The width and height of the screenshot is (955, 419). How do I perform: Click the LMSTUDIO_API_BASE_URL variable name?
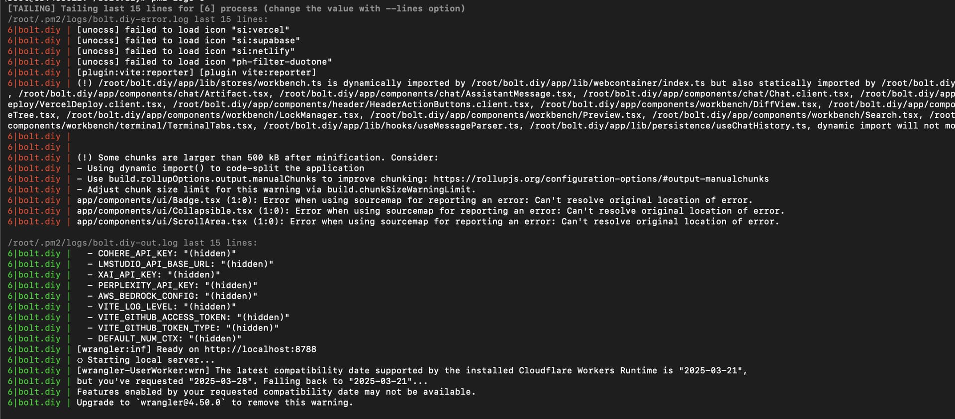(x=156, y=264)
